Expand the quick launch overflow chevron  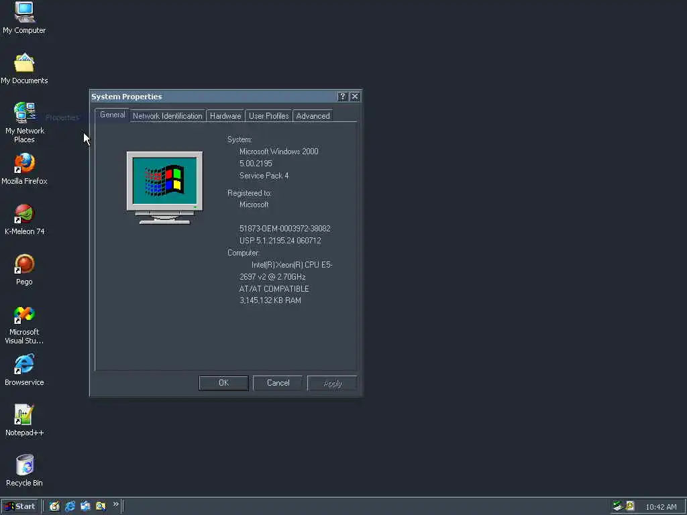(115, 504)
